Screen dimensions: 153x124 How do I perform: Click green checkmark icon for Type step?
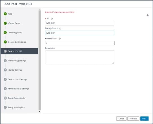(x=5, y=14)
